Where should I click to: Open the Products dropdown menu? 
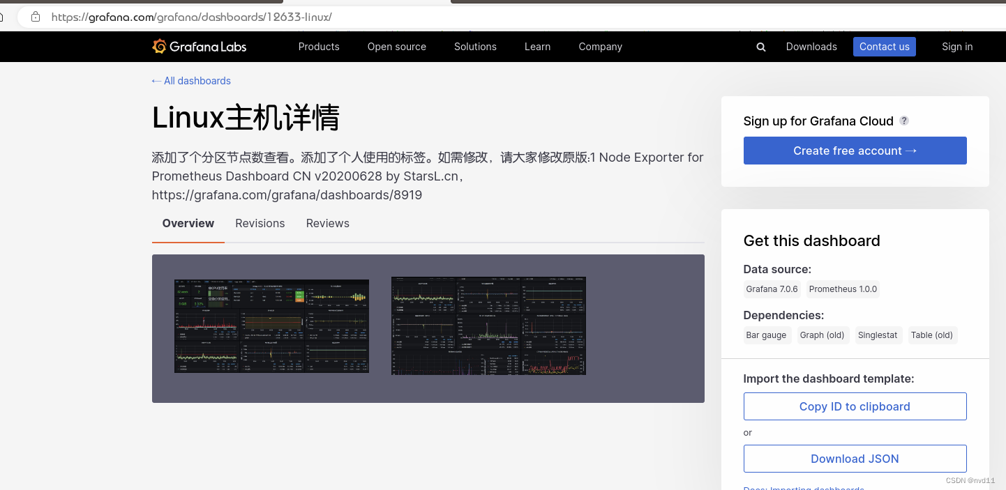pyautogui.click(x=319, y=47)
